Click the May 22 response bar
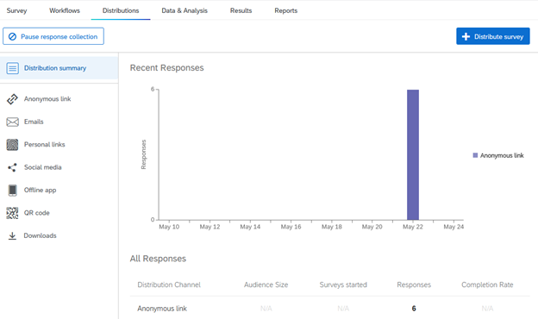This screenshot has height=319, width=538. [x=413, y=154]
